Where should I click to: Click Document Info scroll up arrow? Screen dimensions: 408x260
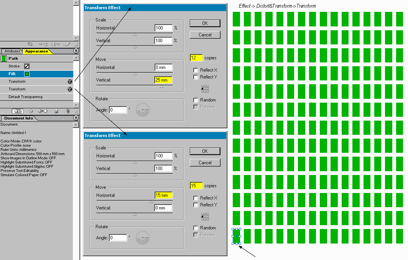click(76, 125)
